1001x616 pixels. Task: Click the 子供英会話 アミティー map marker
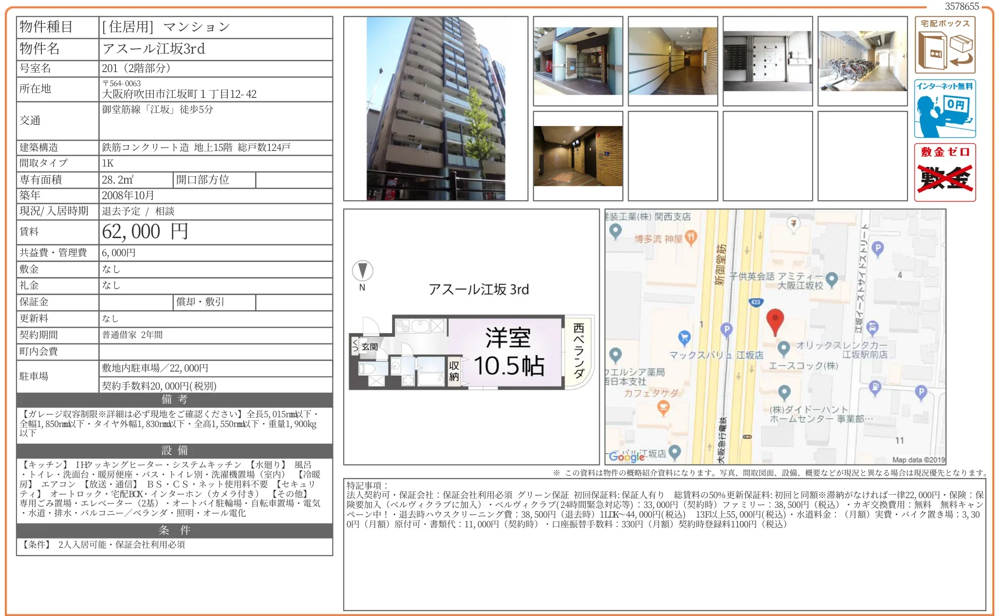coord(832,279)
